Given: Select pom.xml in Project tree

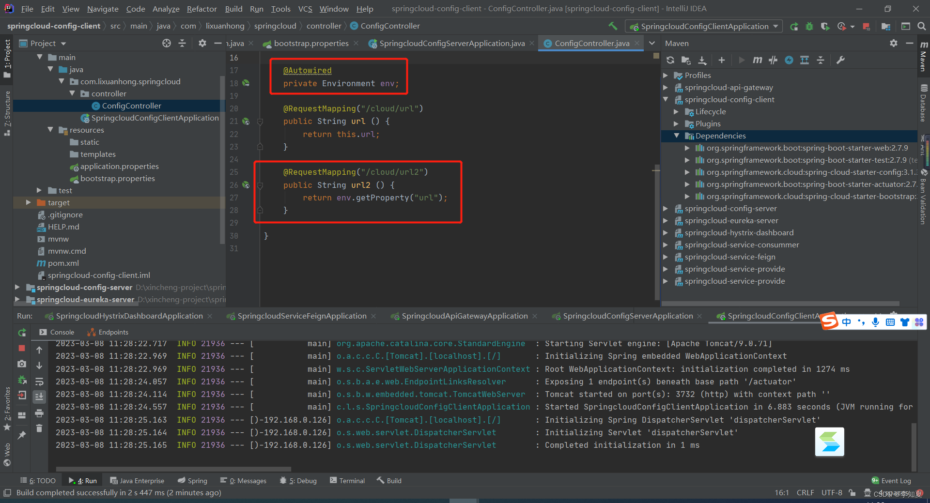Looking at the screenshot, I should (x=63, y=263).
